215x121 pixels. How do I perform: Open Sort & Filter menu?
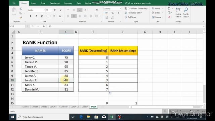tap(178, 12)
